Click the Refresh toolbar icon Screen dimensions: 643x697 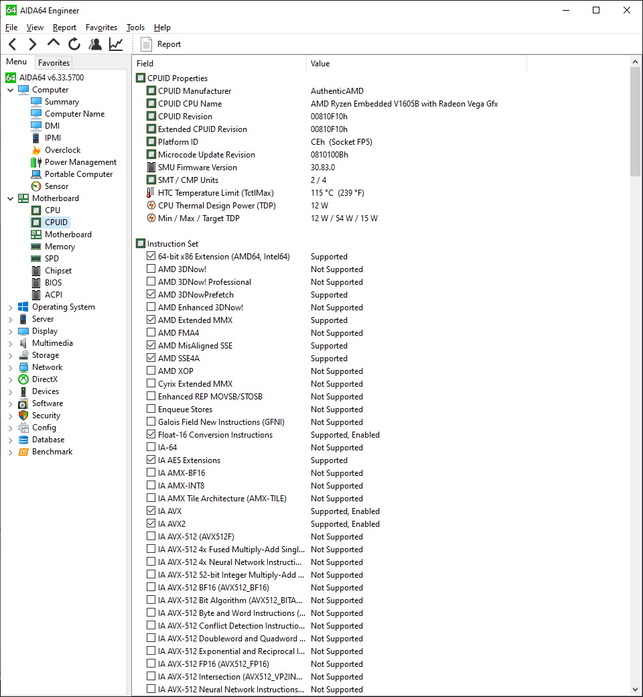(74, 44)
